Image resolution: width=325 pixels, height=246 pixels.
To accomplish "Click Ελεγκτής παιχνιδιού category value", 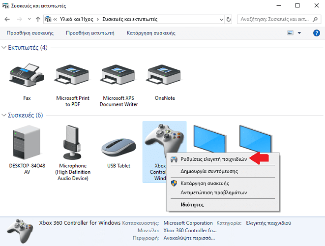I will pyautogui.click(x=268, y=223).
